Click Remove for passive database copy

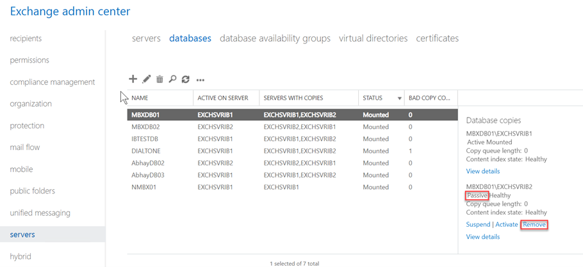tap(534, 224)
